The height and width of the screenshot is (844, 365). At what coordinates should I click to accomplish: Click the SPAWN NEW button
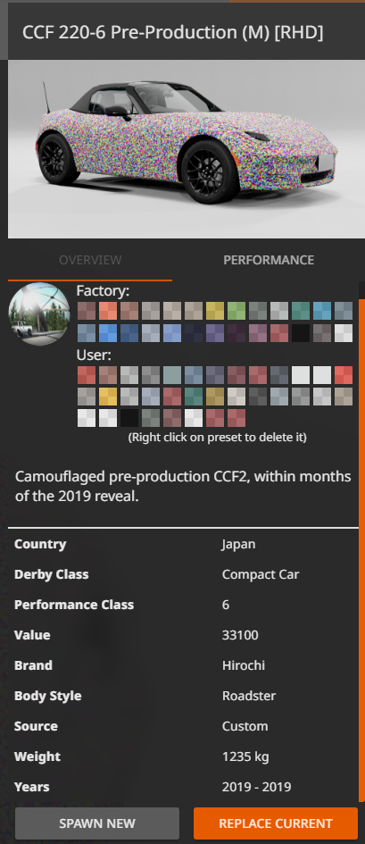coord(97,823)
